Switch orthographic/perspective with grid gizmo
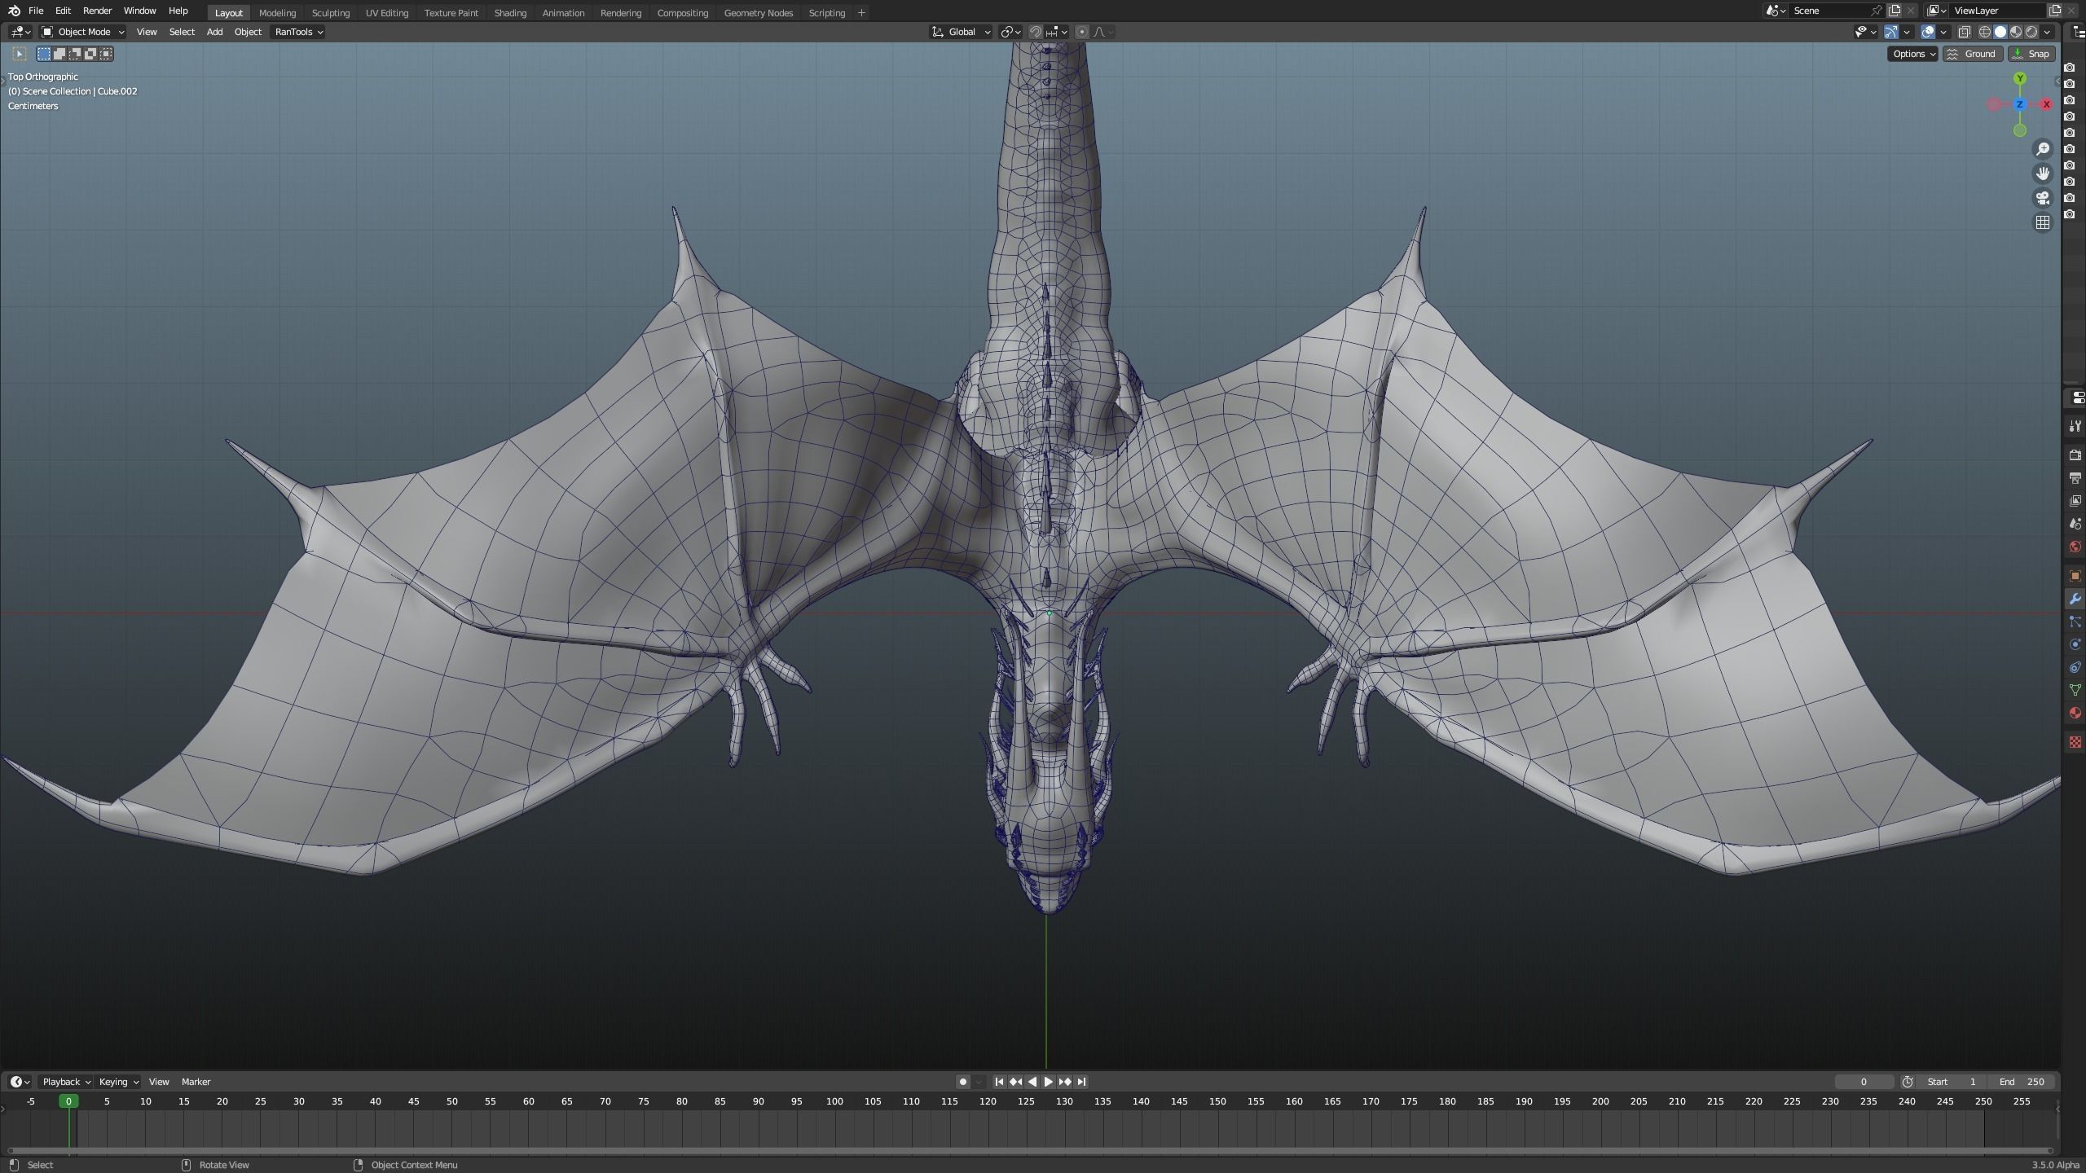The width and height of the screenshot is (2086, 1173). click(2043, 222)
